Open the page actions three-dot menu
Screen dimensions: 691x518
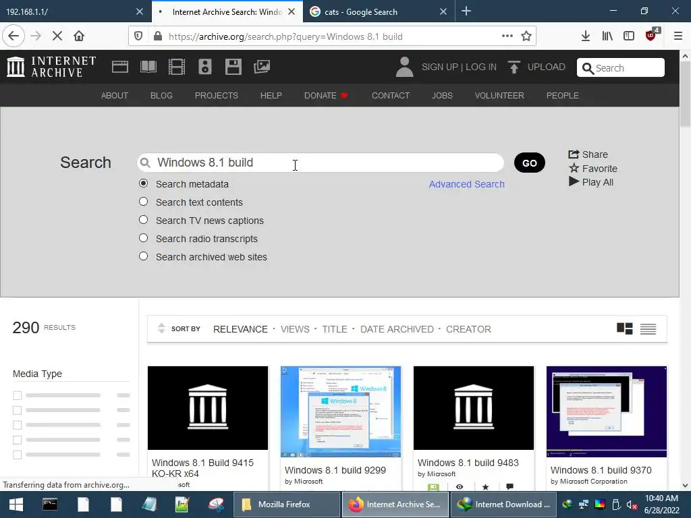pyautogui.click(x=507, y=36)
